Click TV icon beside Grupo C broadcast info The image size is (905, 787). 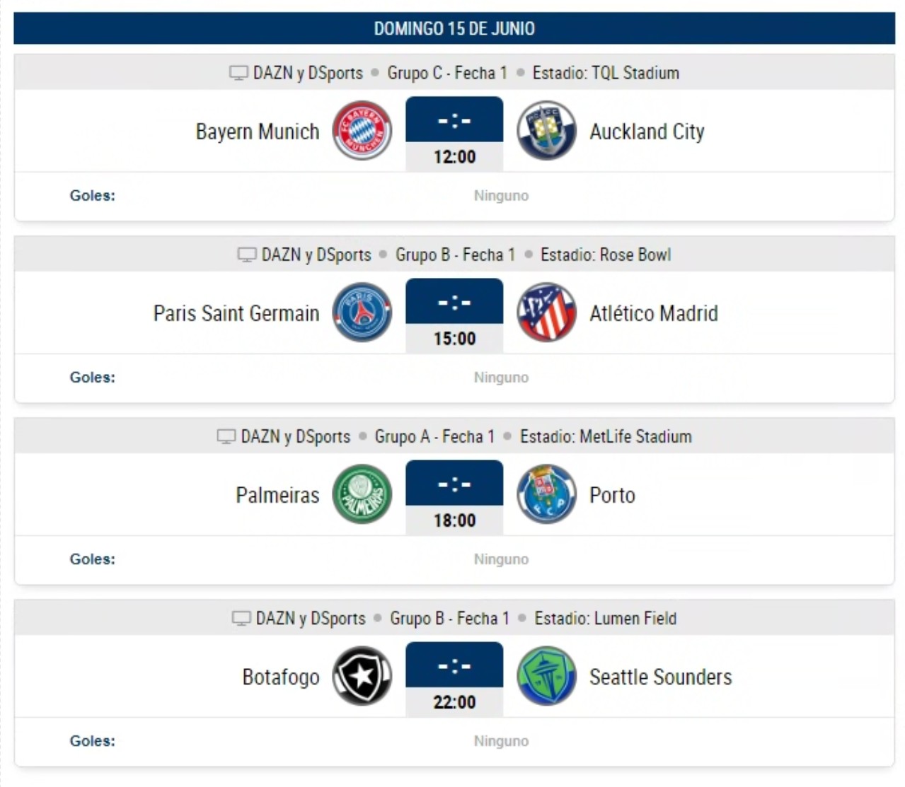tap(238, 73)
